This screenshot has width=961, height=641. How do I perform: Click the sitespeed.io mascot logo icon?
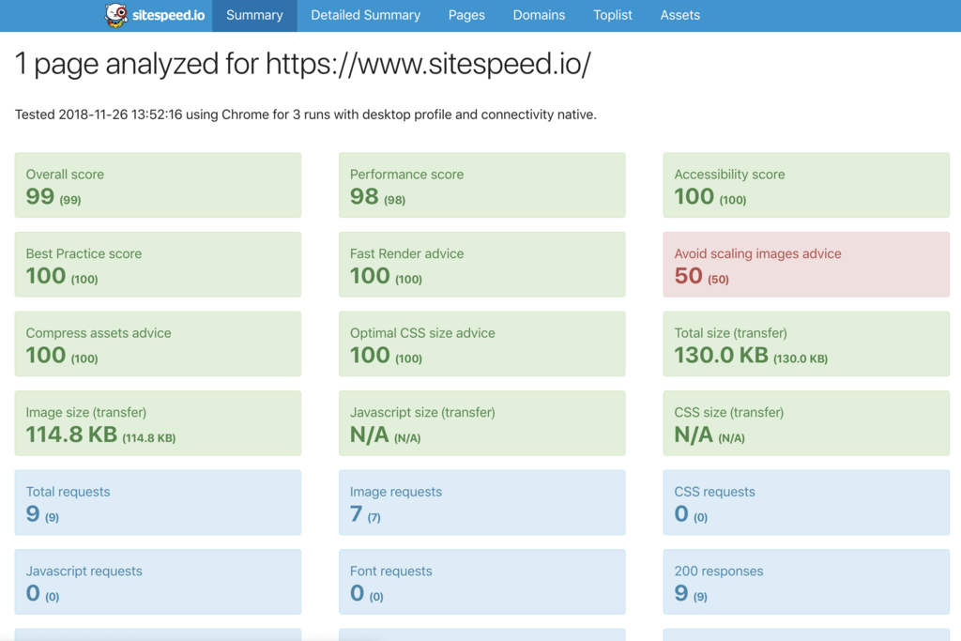point(116,15)
